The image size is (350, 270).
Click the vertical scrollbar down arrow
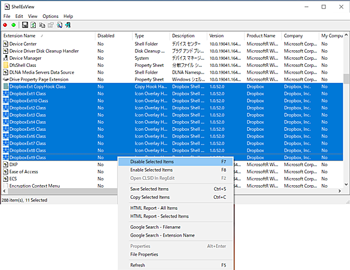[346, 184]
